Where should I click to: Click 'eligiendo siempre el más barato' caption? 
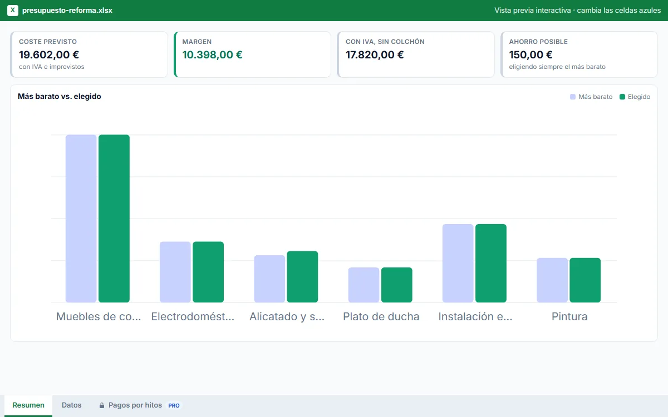557,67
